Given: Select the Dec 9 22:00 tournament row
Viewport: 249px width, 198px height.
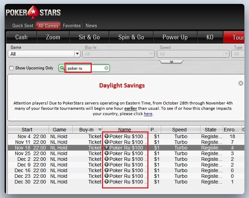Looking at the screenshot, I should pos(126,165).
